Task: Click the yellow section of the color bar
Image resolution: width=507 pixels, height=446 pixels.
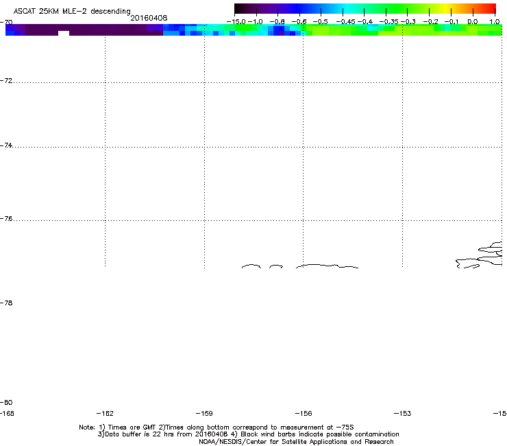Action: pyautogui.click(x=445, y=8)
